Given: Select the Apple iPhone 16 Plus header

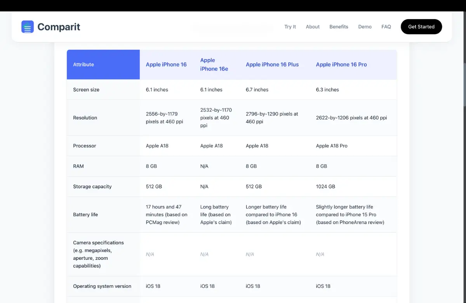Looking at the screenshot, I should click(272, 65).
